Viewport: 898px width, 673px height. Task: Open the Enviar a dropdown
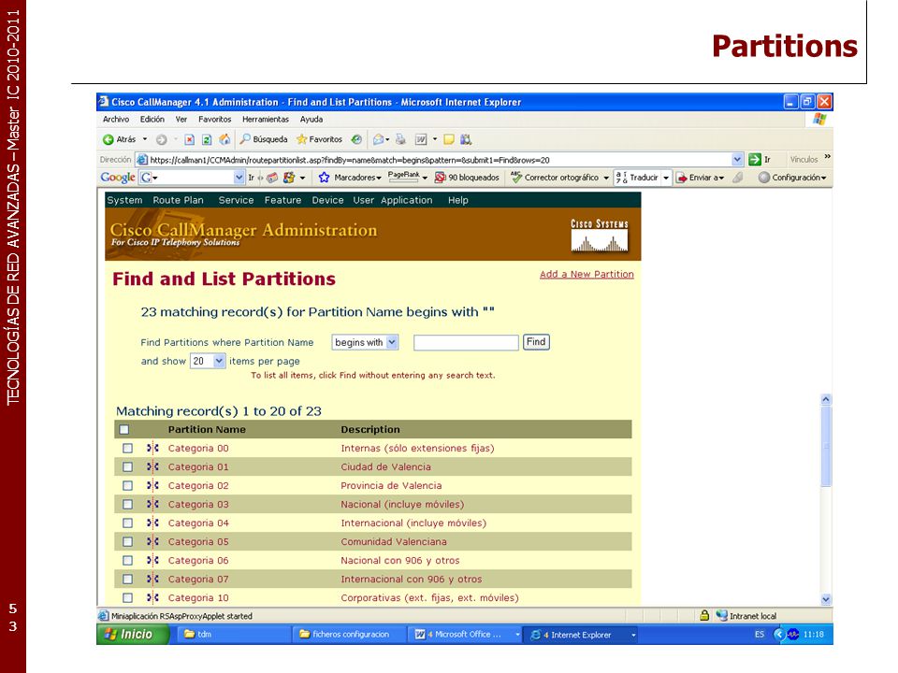tap(700, 178)
